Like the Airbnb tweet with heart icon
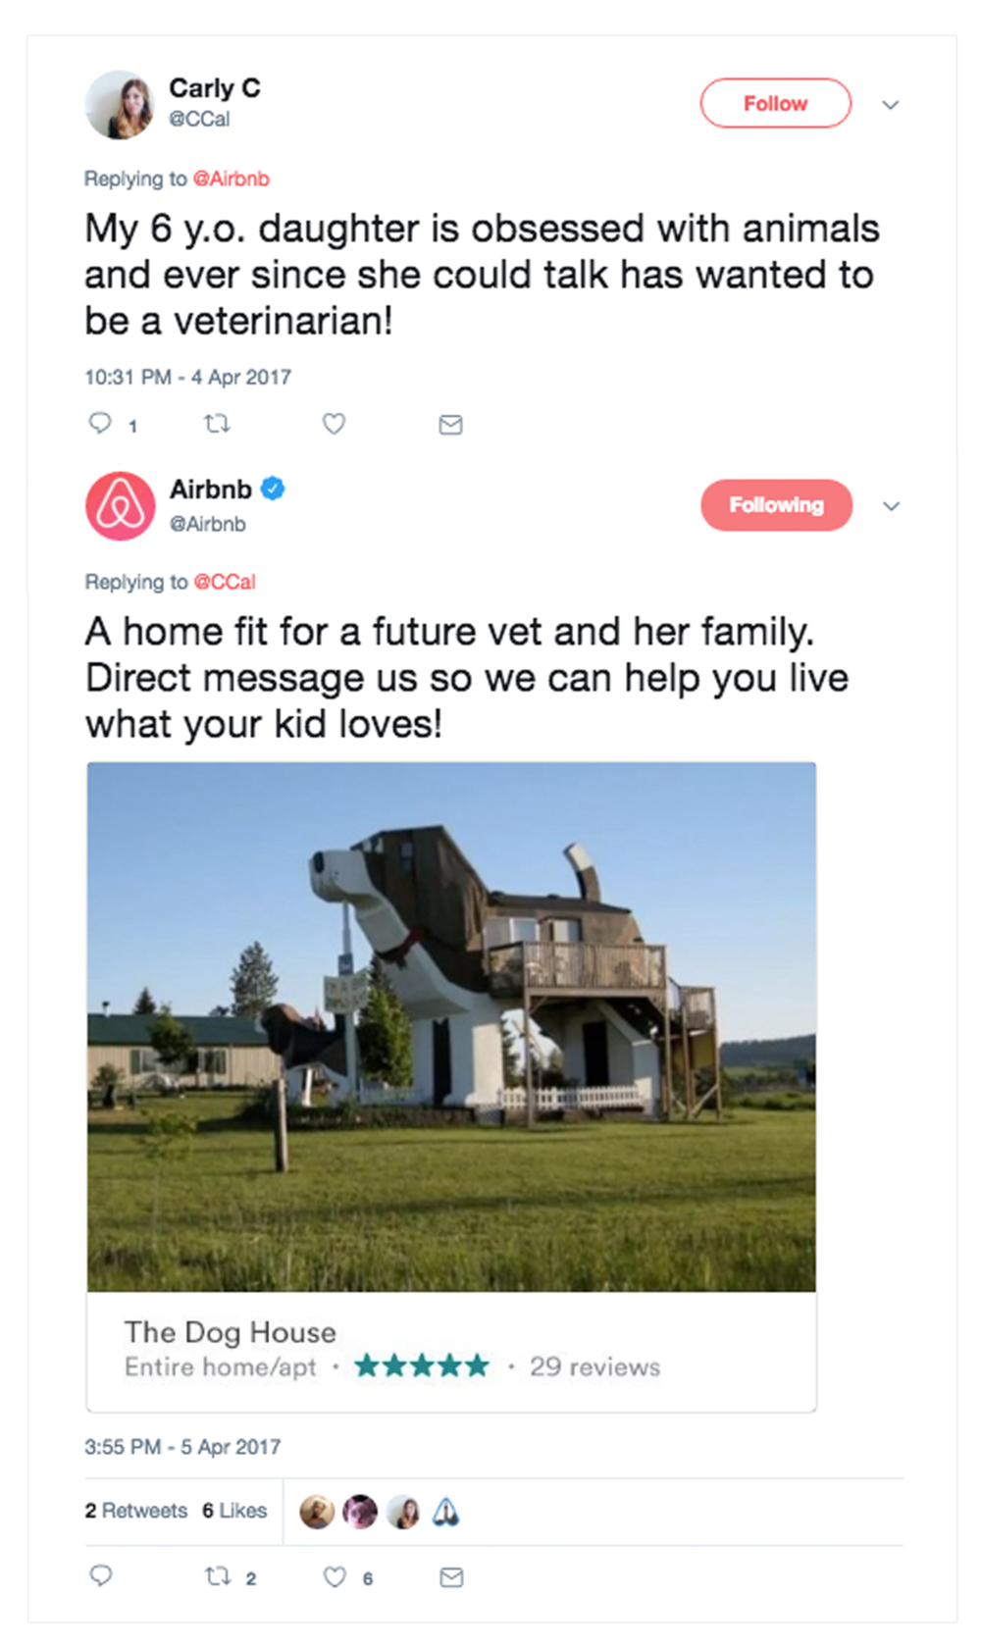This screenshot has width=981, height=1648. coord(335,1576)
